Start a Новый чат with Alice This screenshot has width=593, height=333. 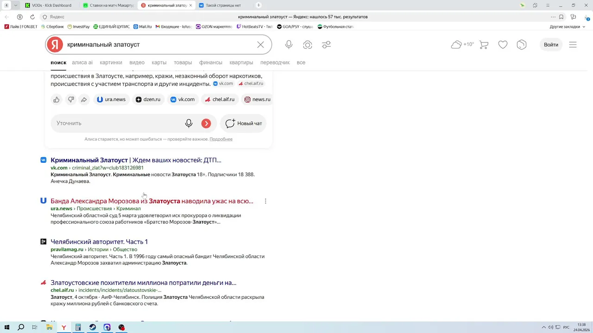coord(244,123)
